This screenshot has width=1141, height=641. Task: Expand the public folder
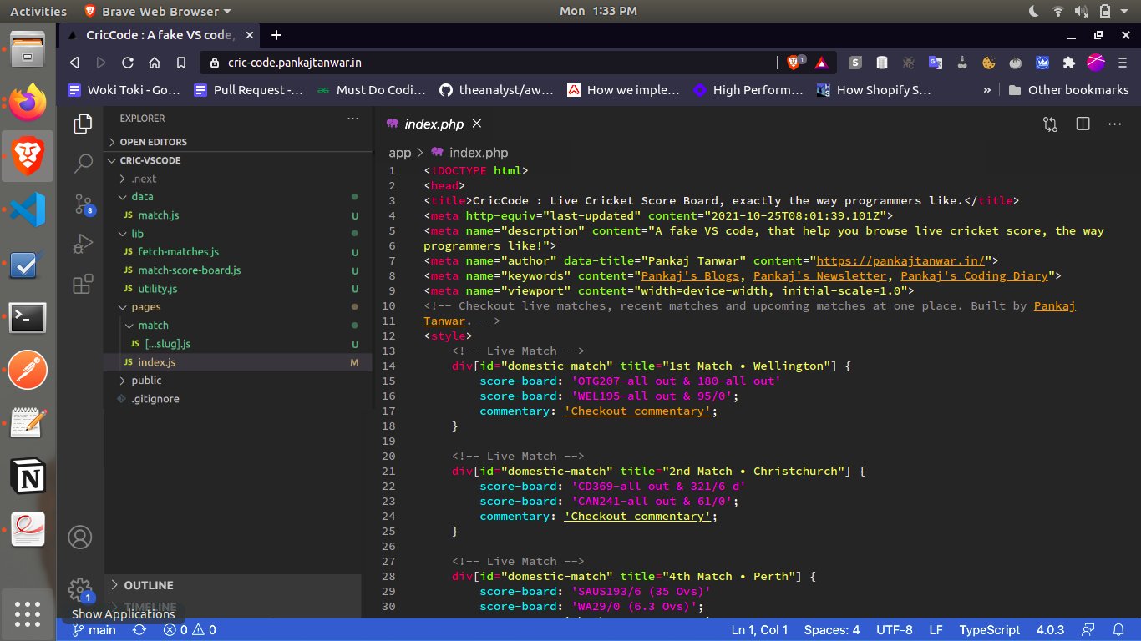point(146,381)
